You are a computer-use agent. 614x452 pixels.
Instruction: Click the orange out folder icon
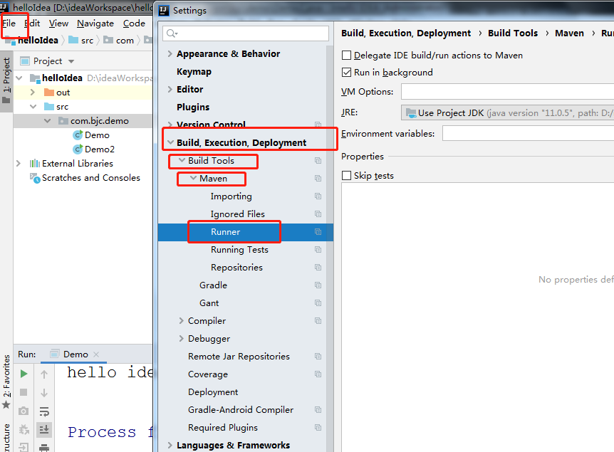(x=49, y=93)
